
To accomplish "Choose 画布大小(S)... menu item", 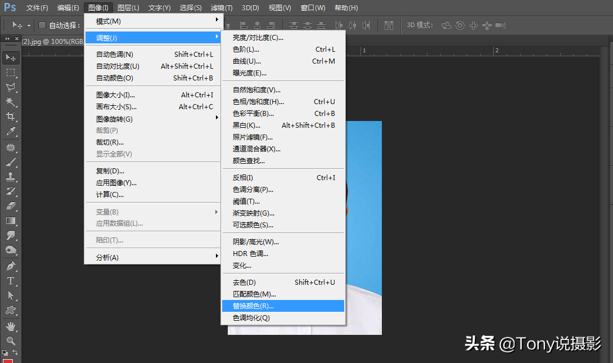I will point(153,107).
